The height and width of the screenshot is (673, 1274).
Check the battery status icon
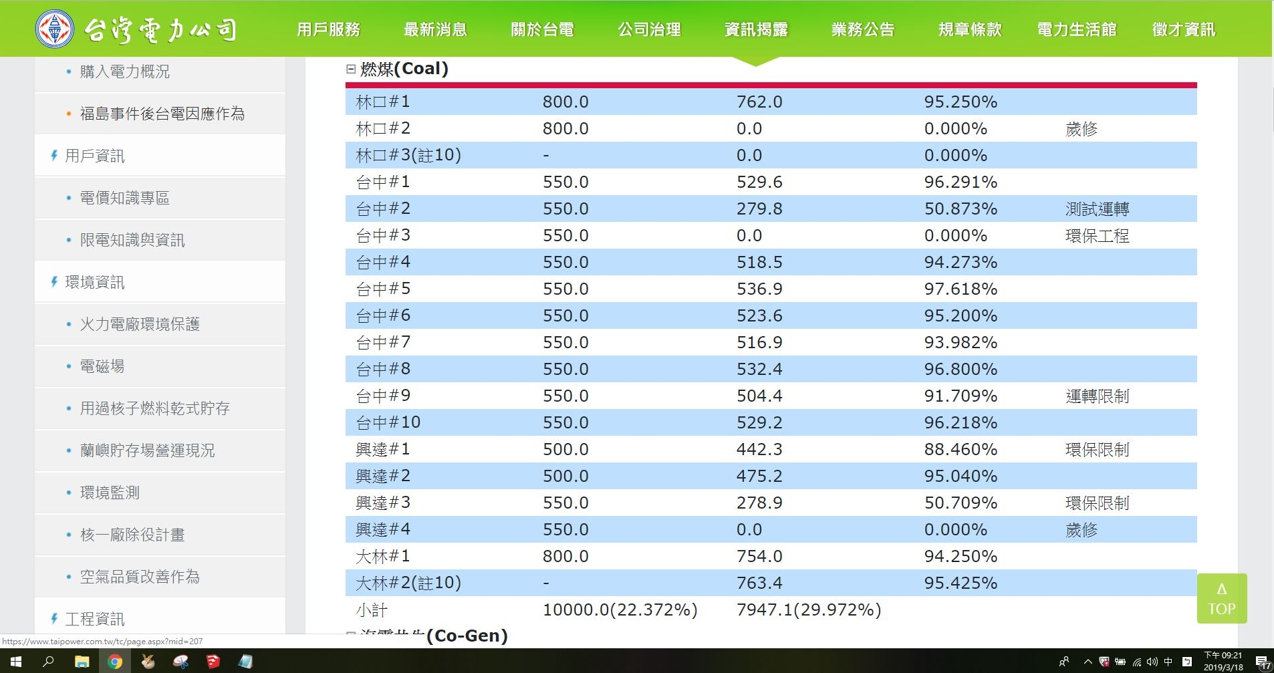click(x=1120, y=662)
